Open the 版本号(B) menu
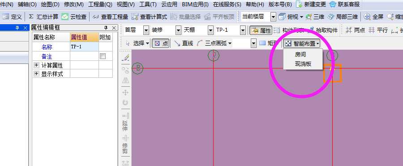403x166 pixels. click(280, 4)
